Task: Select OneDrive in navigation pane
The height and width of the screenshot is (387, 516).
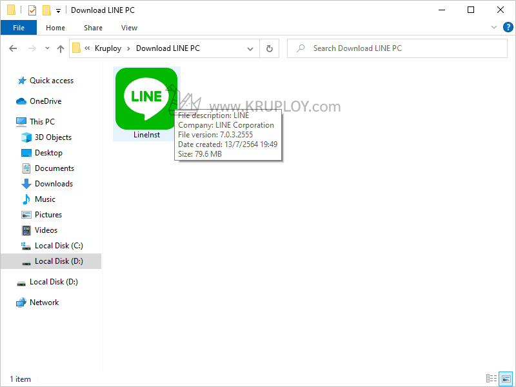Action: pyautogui.click(x=45, y=101)
